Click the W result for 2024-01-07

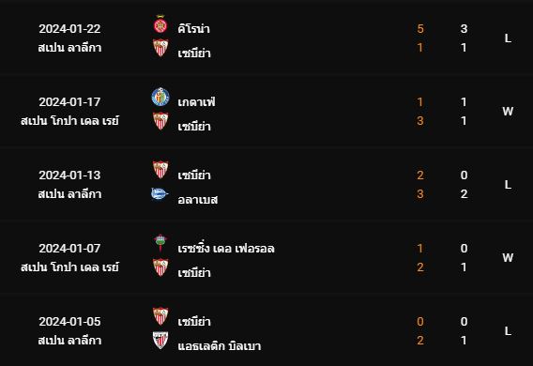[508, 257]
